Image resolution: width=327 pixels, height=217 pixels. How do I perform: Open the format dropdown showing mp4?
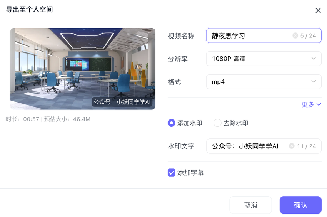(x=264, y=82)
